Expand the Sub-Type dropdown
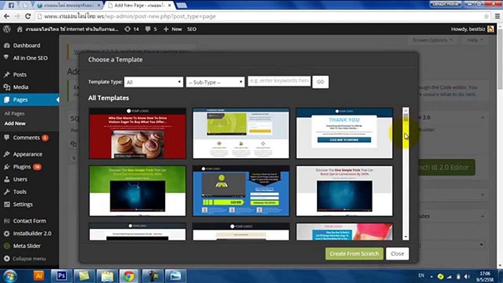The width and height of the screenshot is (503, 283). pyautogui.click(x=215, y=82)
